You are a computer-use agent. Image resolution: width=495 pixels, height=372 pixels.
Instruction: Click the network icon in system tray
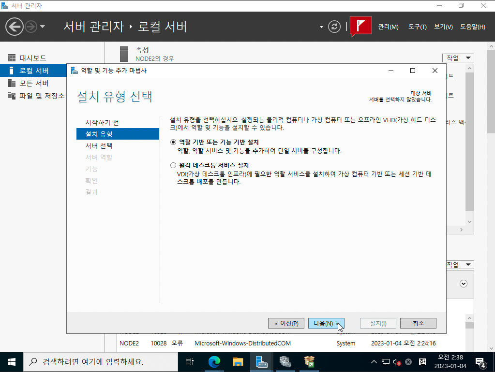click(386, 362)
